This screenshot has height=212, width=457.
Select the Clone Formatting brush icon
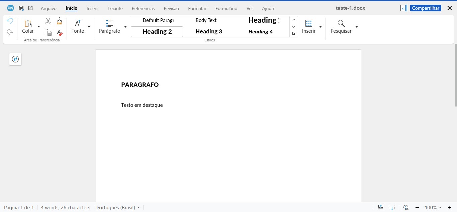pos(59,21)
